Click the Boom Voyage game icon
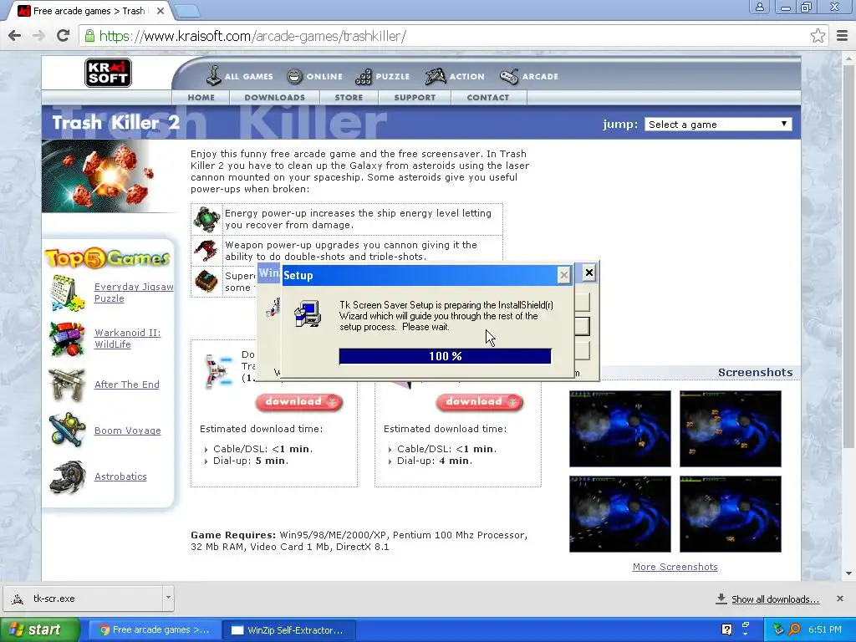 [67, 431]
